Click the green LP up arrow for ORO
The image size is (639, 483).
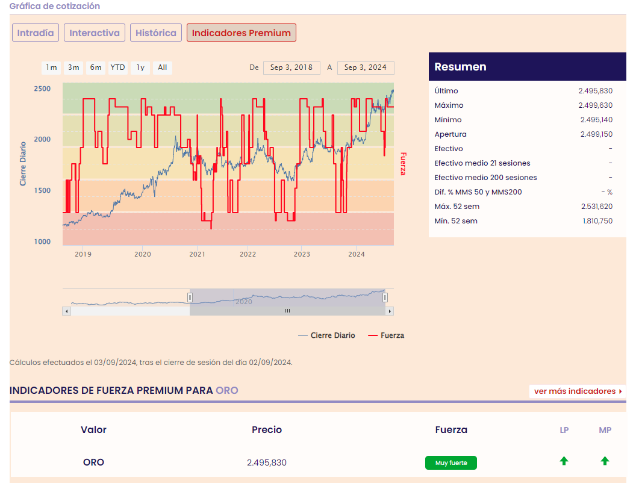[564, 461]
